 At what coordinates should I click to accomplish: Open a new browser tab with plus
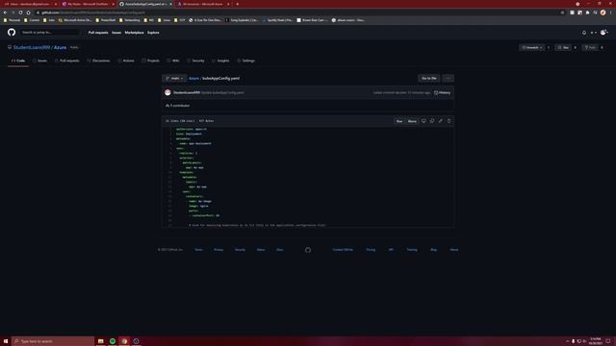coord(238,4)
